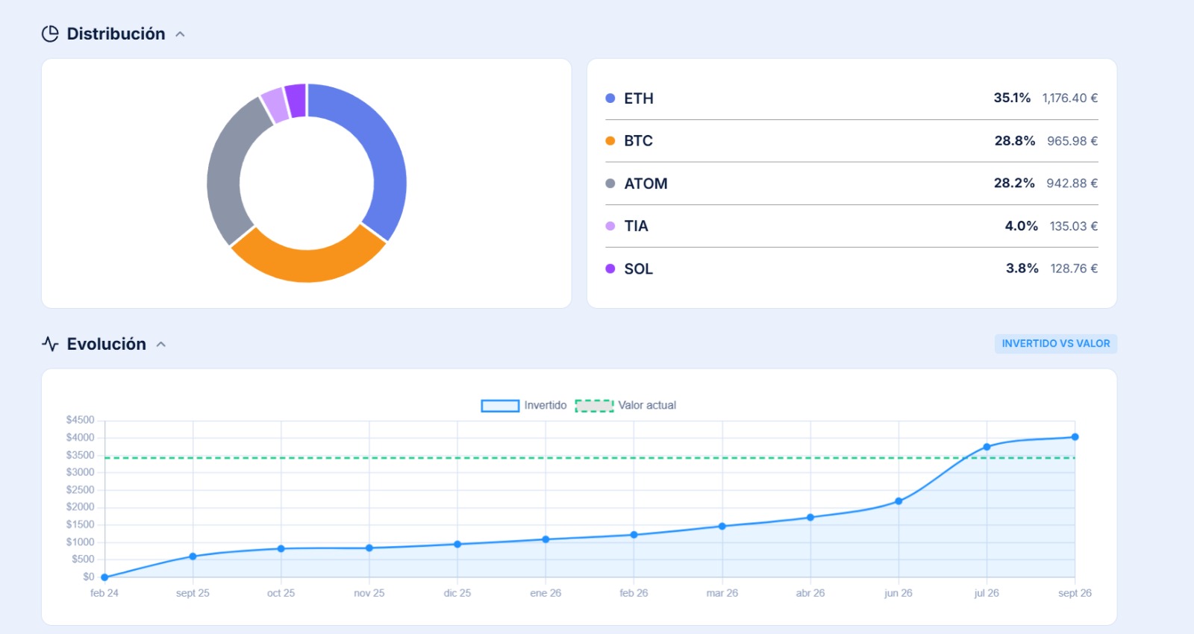The height and width of the screenshot is (634, 1194).
Task: Click the light purple TIA donut slice
Action: (x=275, y=105)
